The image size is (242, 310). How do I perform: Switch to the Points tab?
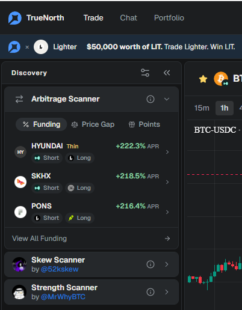click(x=144, y=124)
